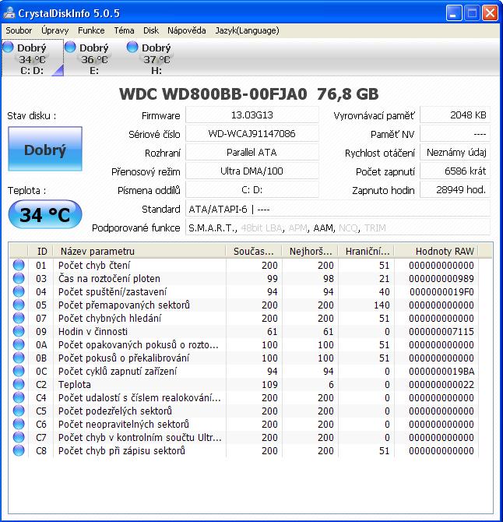Viewport: 503px width, 522px height.
Task: Close the CrystalDiskInfo window
Action: click(491, 13)
